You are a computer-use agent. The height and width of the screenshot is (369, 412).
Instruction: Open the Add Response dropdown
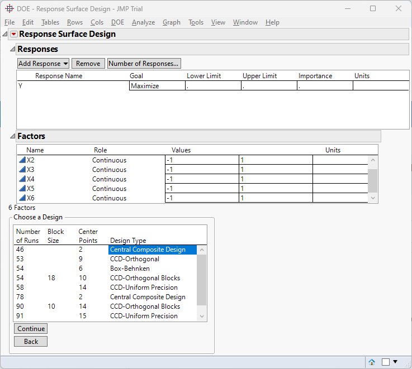[x=44, y=64]
